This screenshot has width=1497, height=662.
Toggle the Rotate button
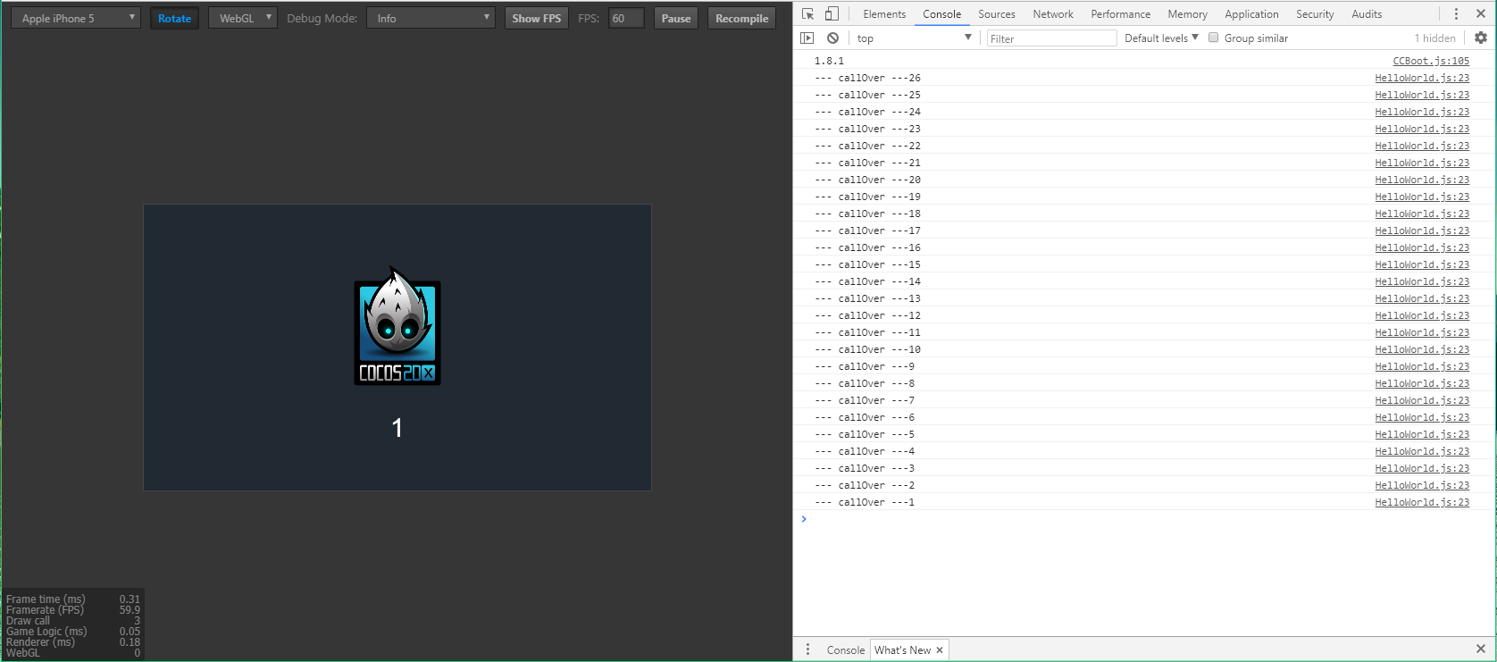(x=174, y=19)
